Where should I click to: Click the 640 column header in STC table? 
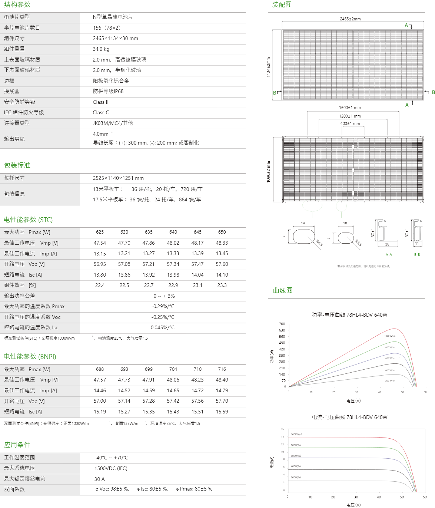[173, 232]
